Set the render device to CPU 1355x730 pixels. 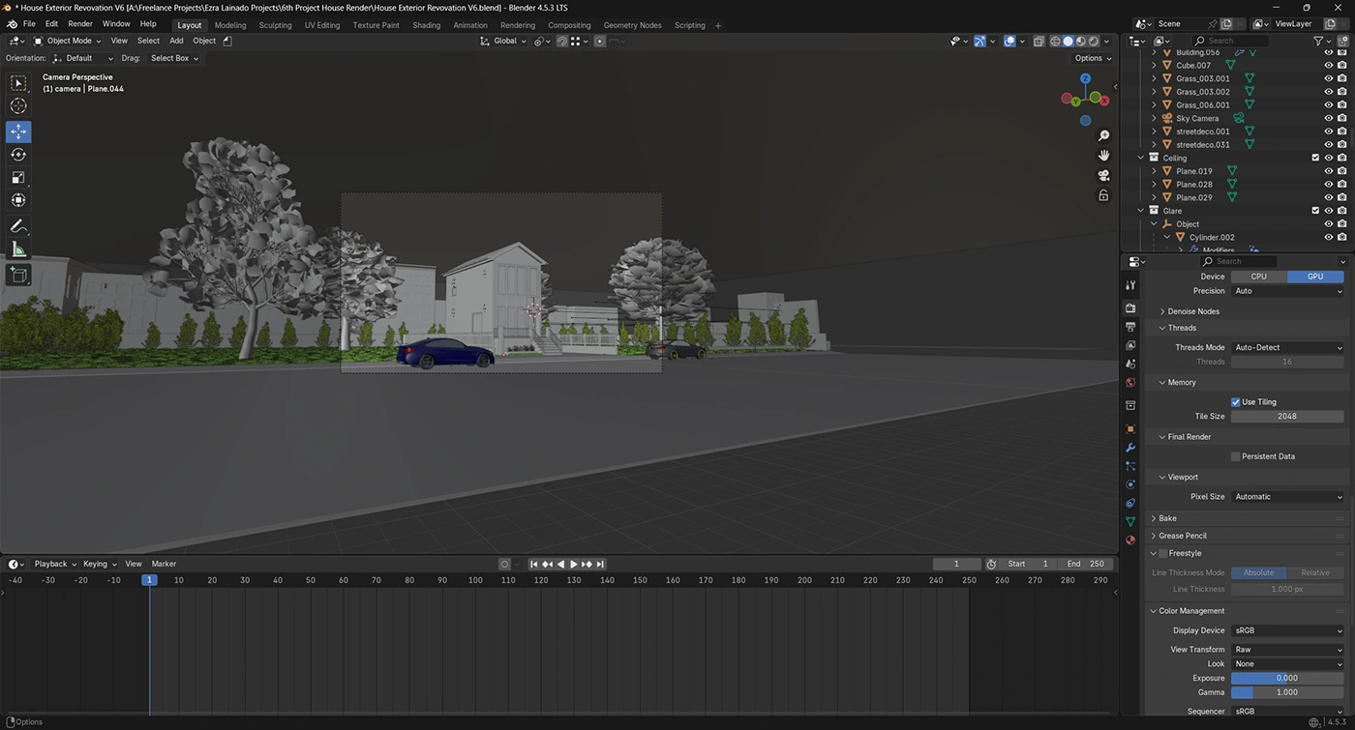click(x=1258, y=277)
